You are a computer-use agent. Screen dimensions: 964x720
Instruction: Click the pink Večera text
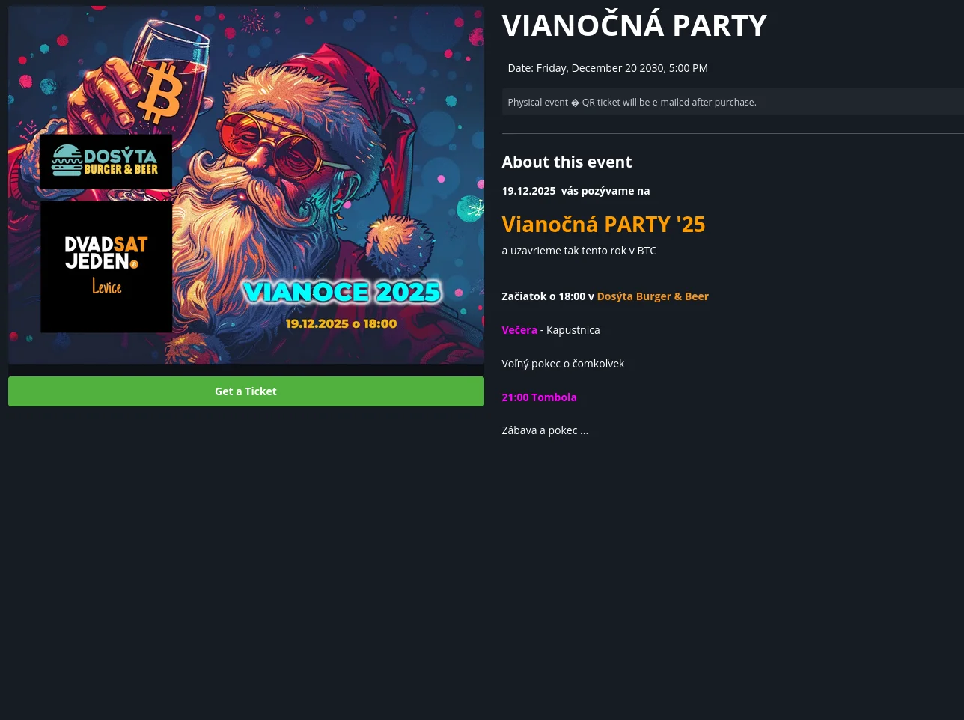click(519, 330)
